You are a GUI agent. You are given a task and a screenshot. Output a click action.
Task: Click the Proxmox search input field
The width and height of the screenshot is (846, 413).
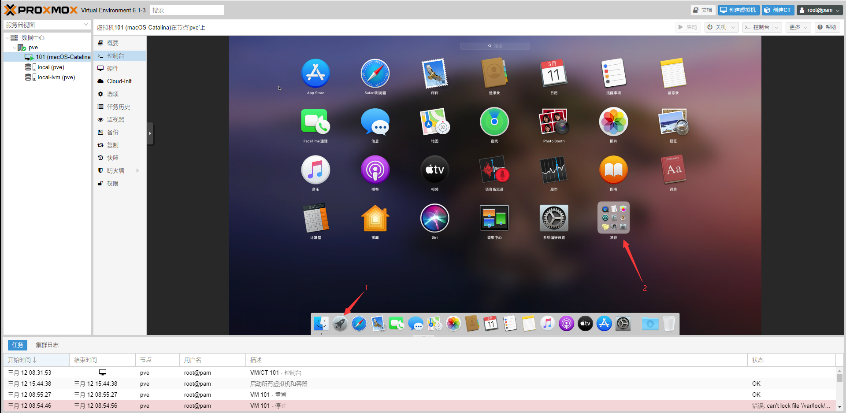(x=186, y=10)
